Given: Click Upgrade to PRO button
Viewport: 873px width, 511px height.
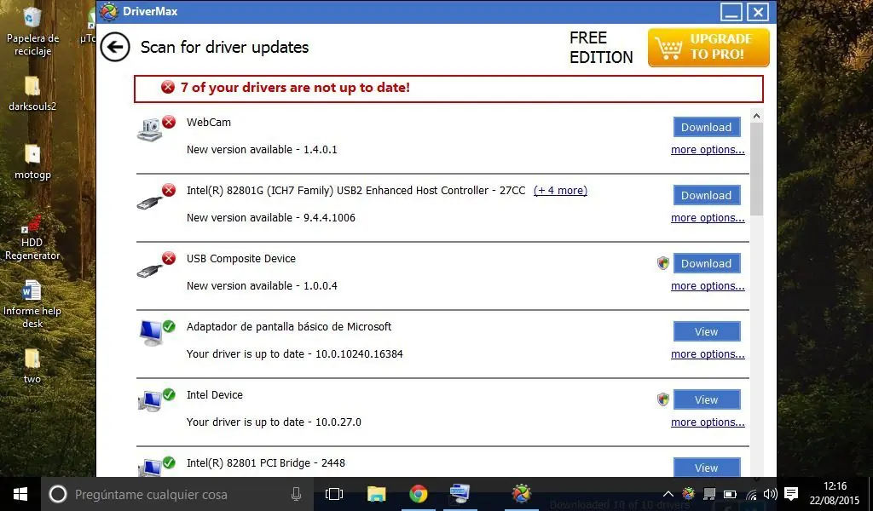Looking at the screenshot, I should pos(708,48).
